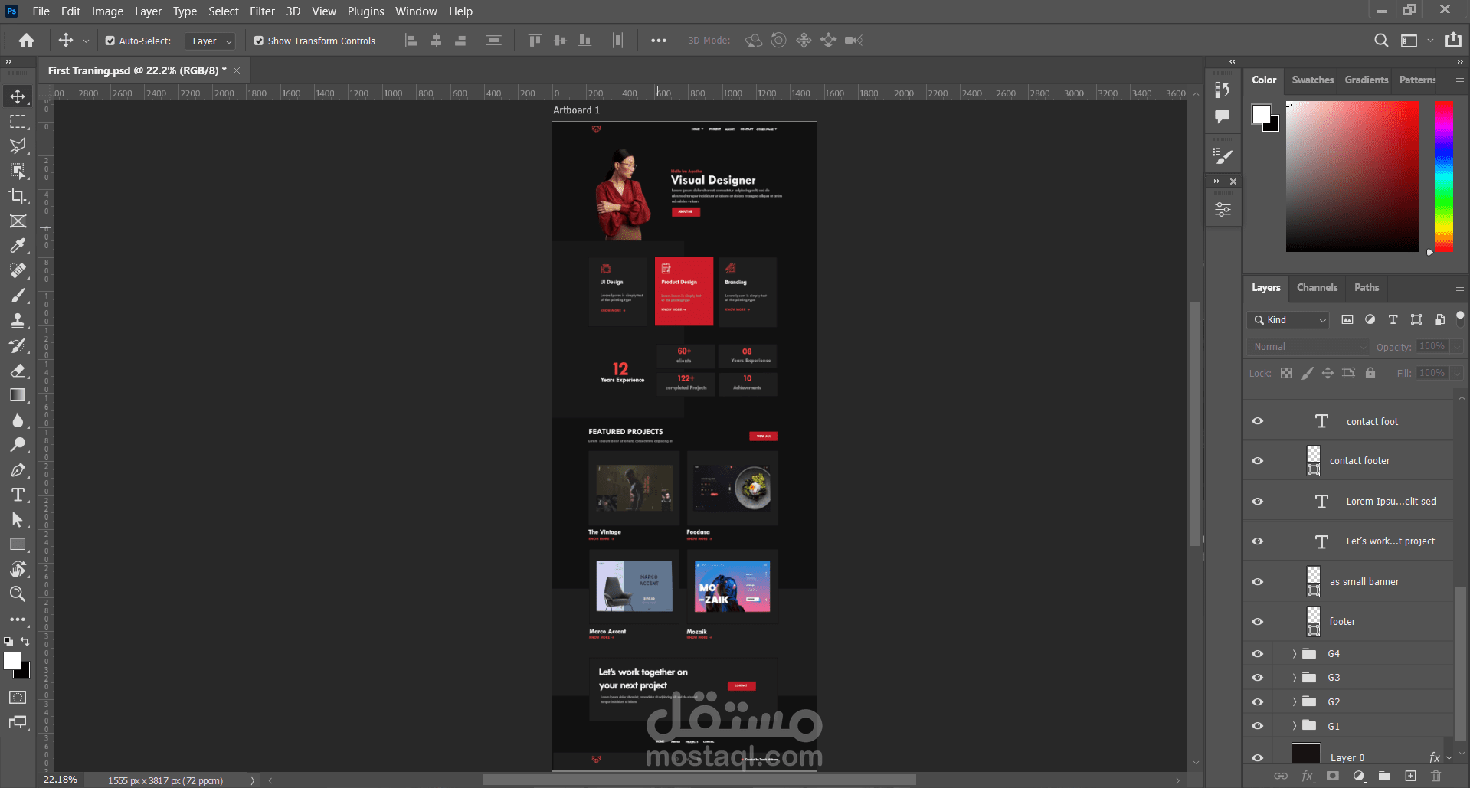Expand the G1 group
The image size is (1470, 788).
(x=1295, y=726)
